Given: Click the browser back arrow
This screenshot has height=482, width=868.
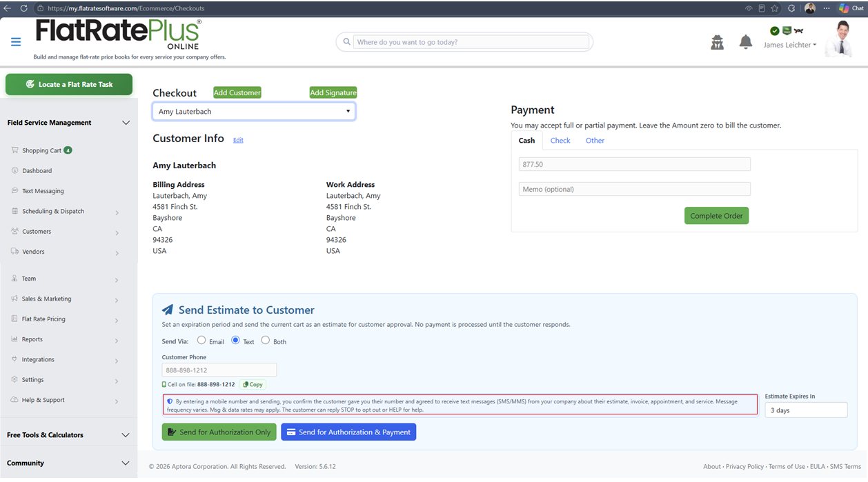Looking at the screenshot, I should point(8,8).
